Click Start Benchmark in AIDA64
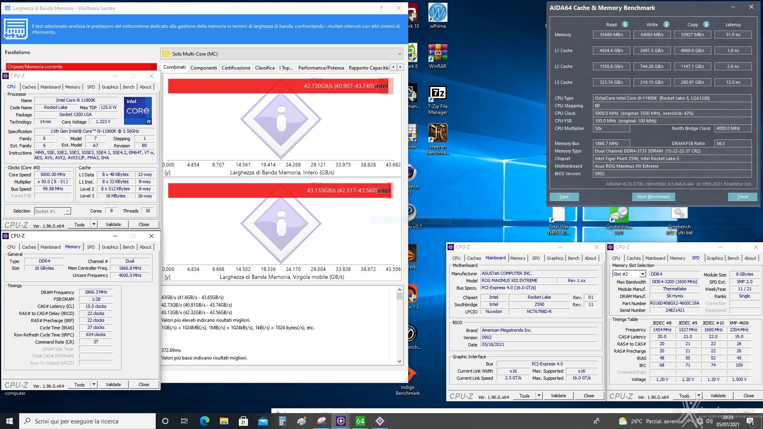The width and height of the screenshot is (763, 429). point(653,197)
